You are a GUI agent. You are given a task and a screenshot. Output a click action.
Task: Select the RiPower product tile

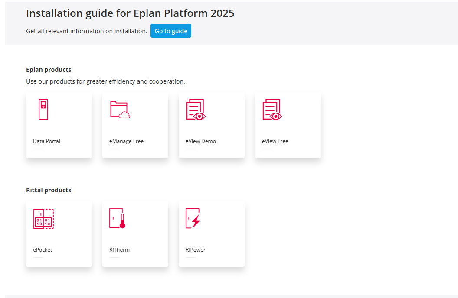click(211, 233)
